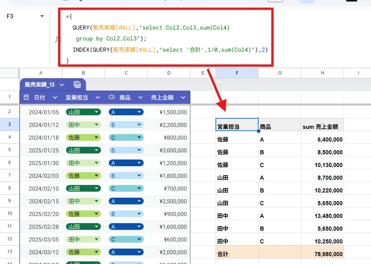This screenshot has width=371, height=264.
Task: Select column header C
Action: pyautogui.click(x=126, y=73)
